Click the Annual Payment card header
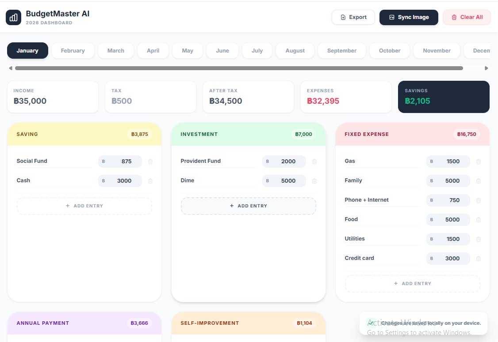Screen dimensions: 498x342 (x=84, y=323)
